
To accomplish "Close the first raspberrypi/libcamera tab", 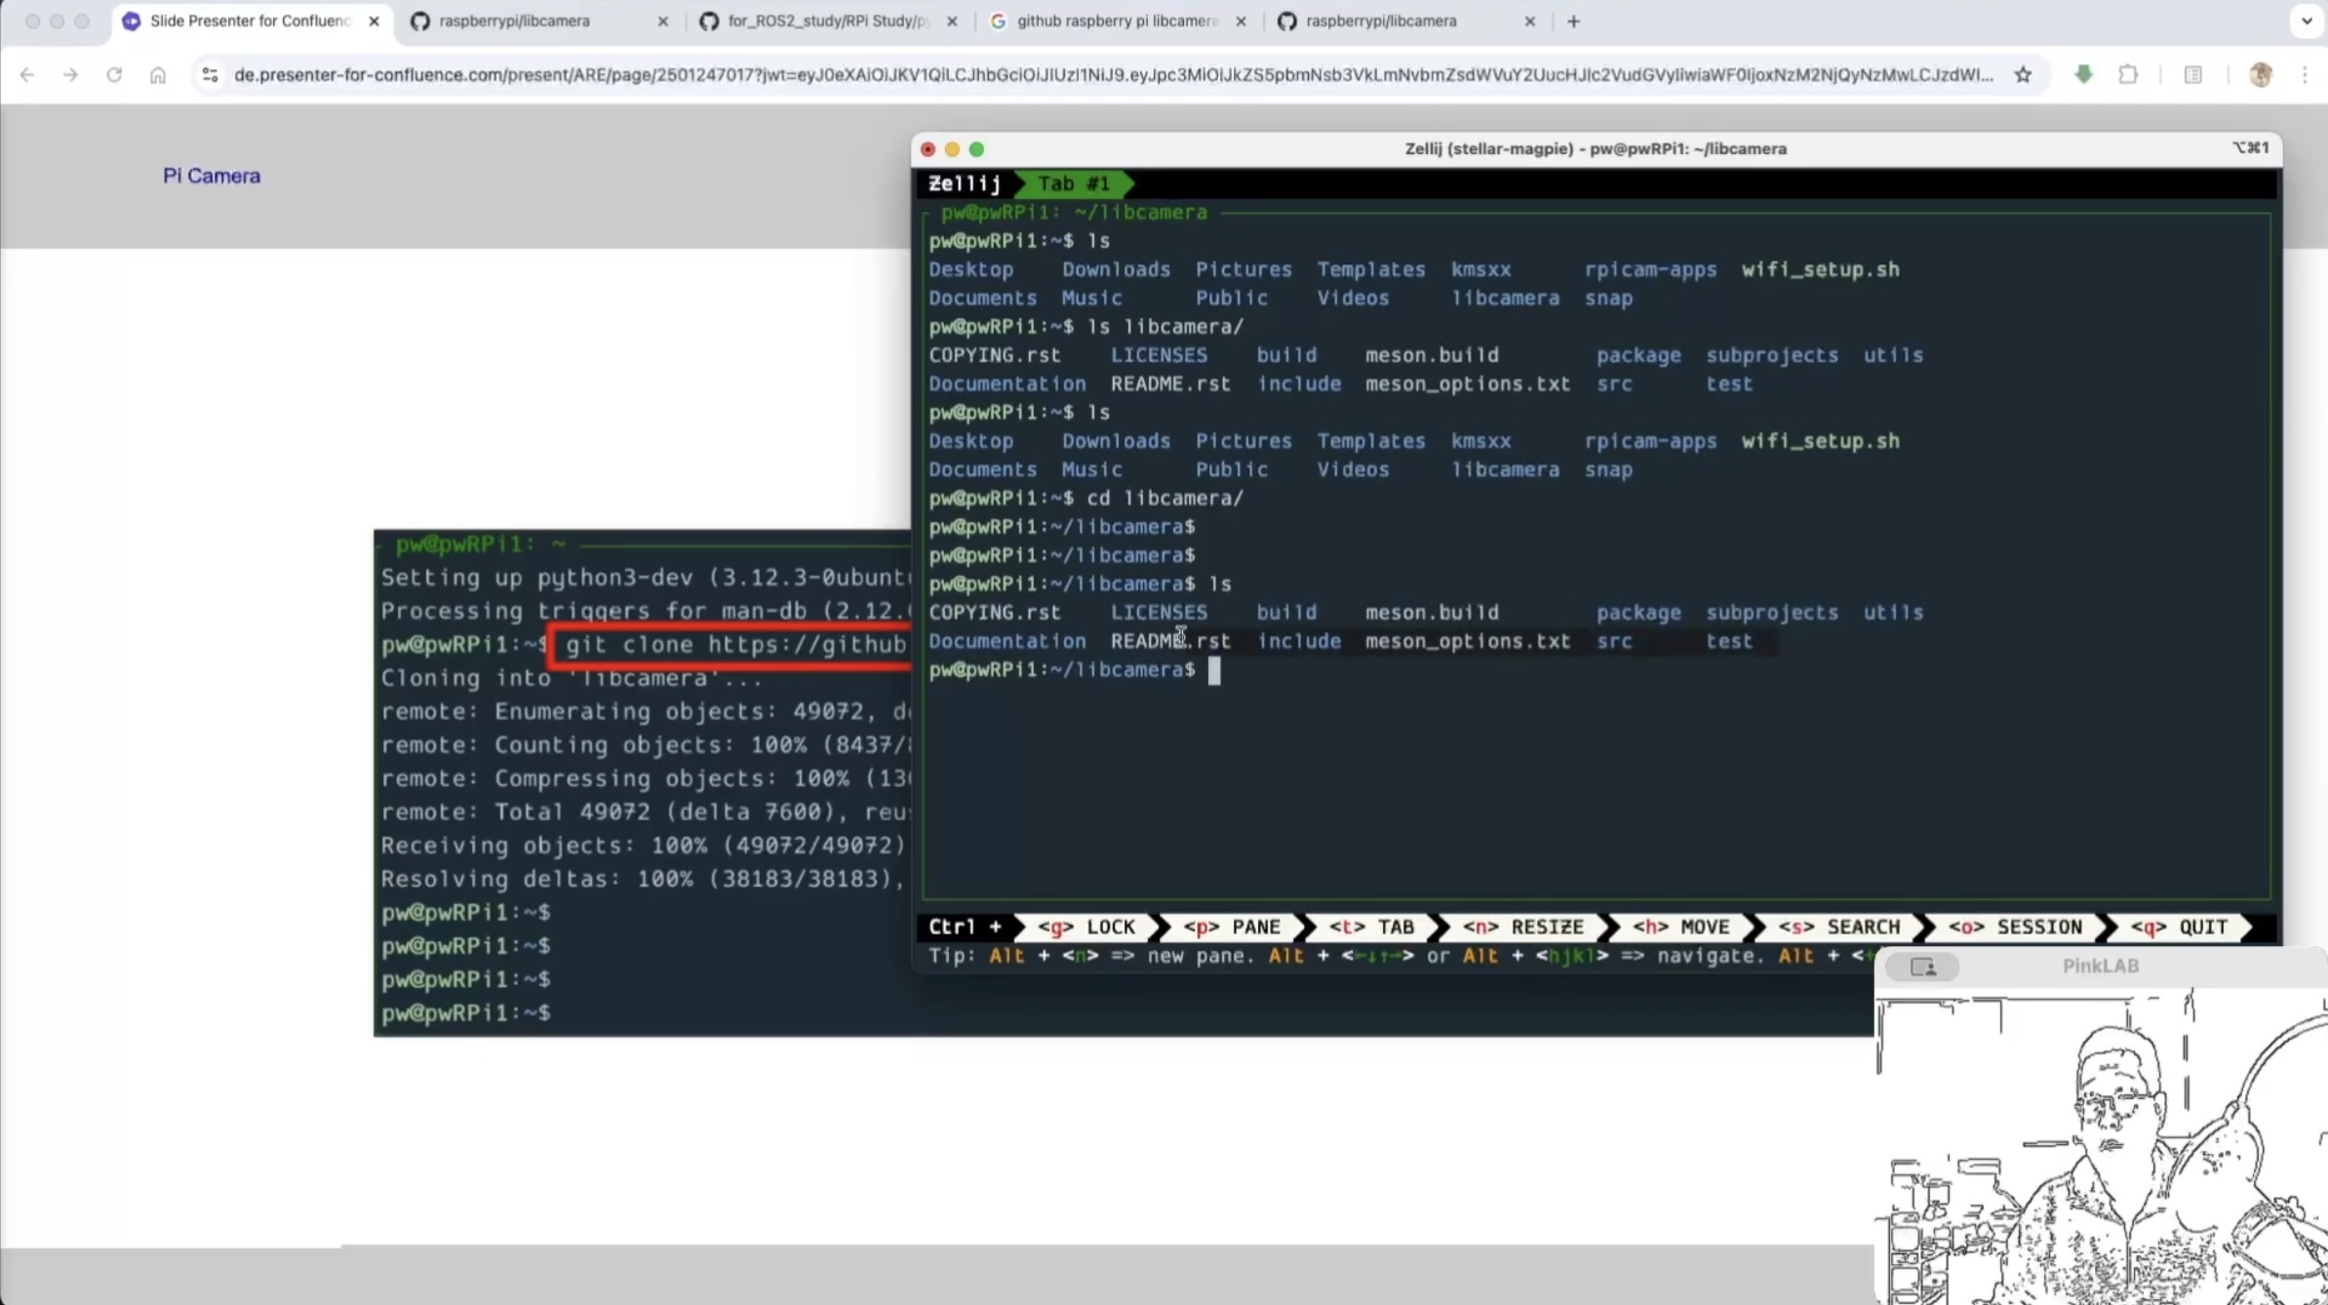I will pos(663,21).
